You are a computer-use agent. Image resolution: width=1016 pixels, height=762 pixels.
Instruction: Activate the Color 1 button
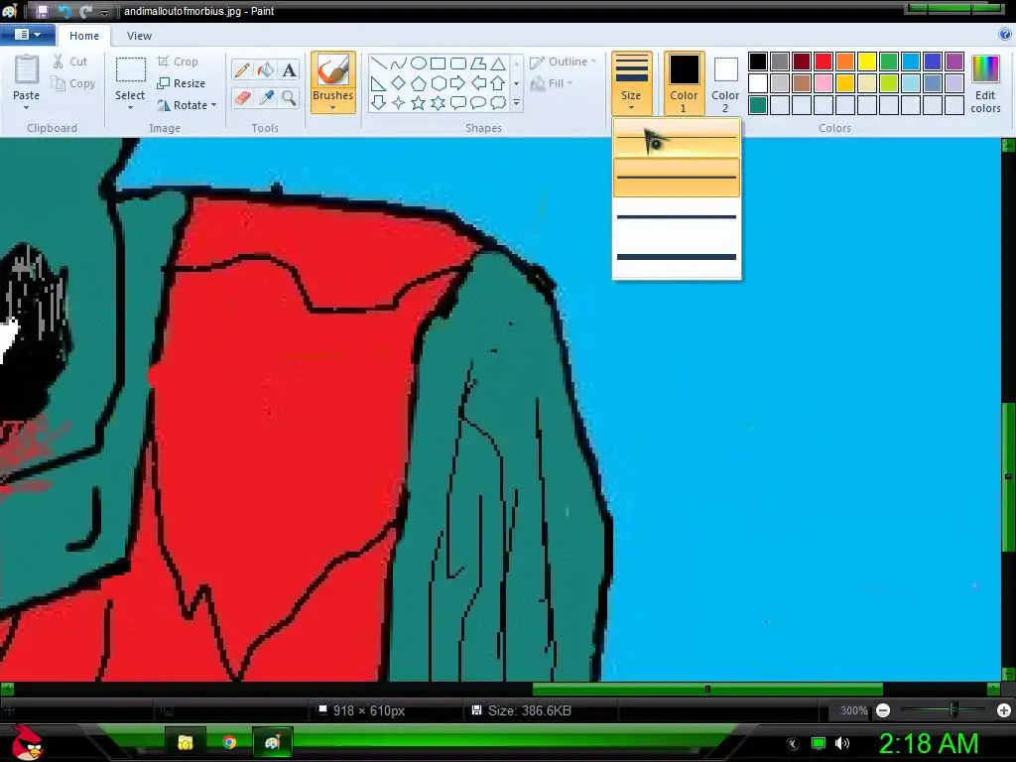(684, 83)
